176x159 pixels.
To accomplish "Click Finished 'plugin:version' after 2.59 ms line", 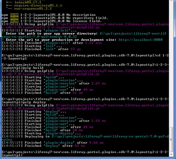I will 54,121.
